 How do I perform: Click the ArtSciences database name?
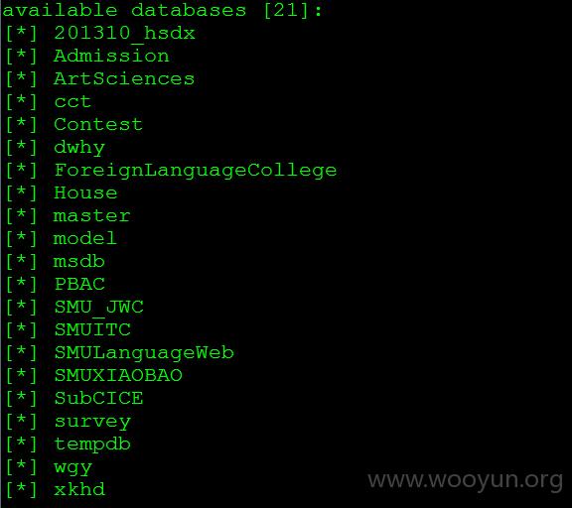click(124, 78)
